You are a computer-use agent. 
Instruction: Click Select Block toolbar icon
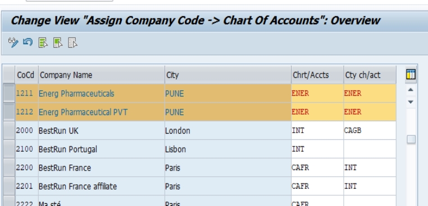click(58, 43)
